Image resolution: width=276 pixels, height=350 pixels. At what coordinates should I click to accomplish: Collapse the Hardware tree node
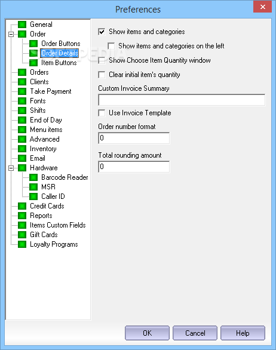[x=11, y=168]
